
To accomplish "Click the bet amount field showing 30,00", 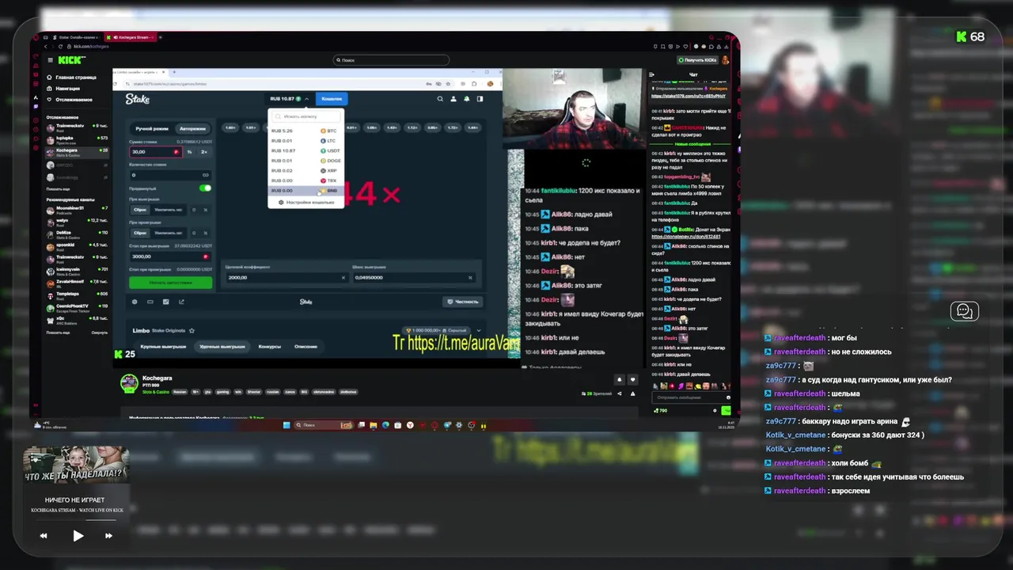I will tap(155, 152).
